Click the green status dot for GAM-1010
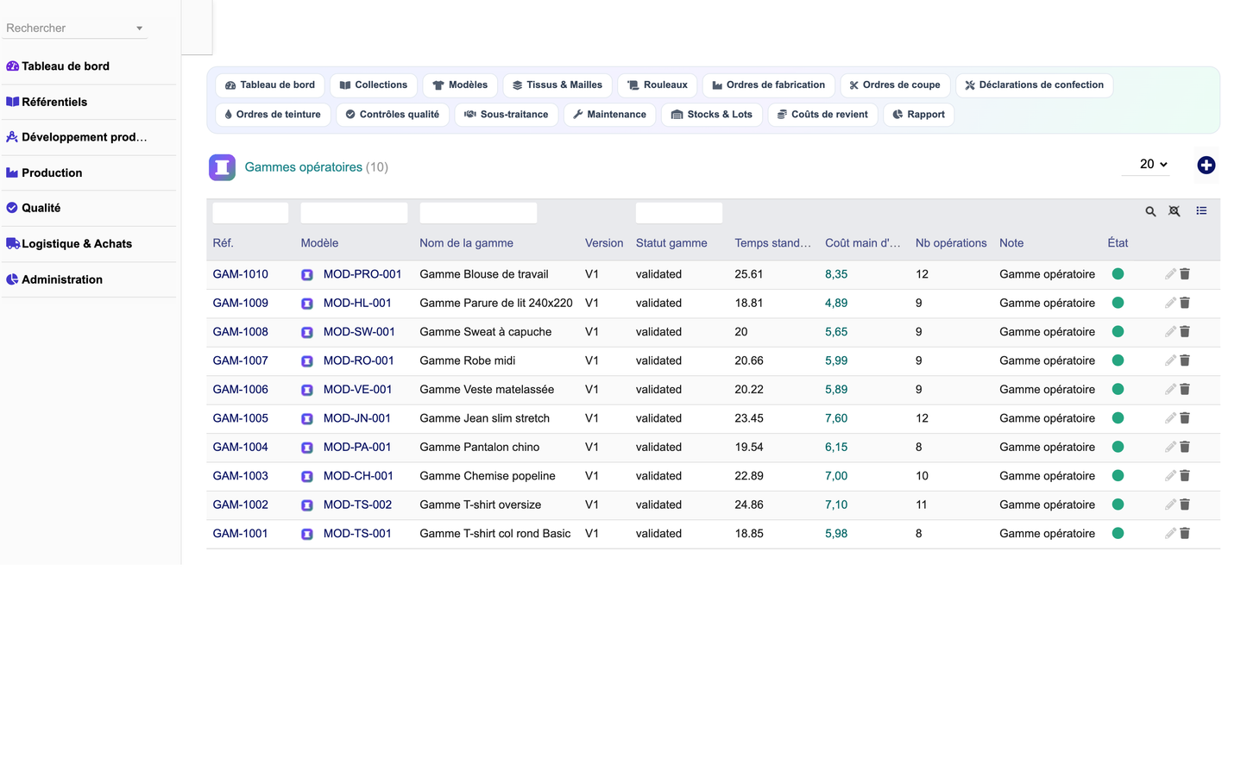 1118,274
